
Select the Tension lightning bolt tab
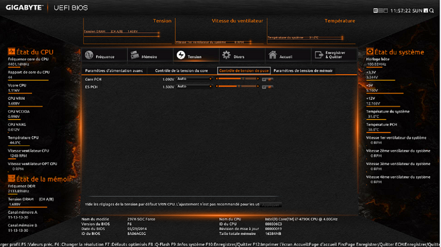pos(196,55)
